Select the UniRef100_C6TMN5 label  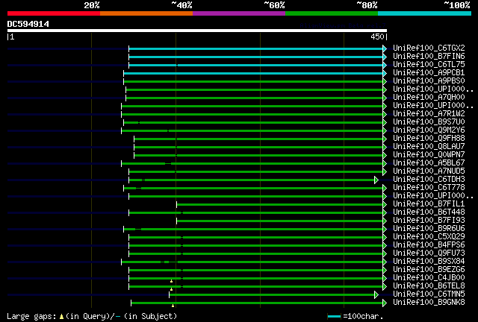tap(429, 294)
